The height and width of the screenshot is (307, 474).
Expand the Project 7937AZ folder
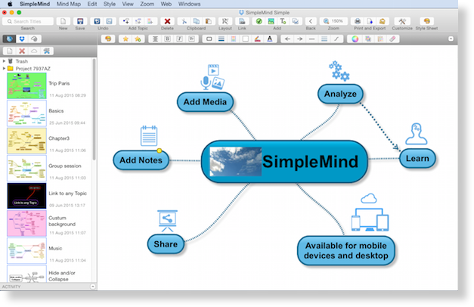click(x=4, y=69)
